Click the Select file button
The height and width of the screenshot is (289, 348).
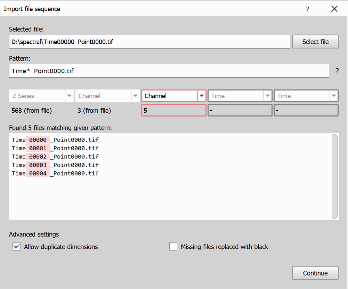pos(315,41)
